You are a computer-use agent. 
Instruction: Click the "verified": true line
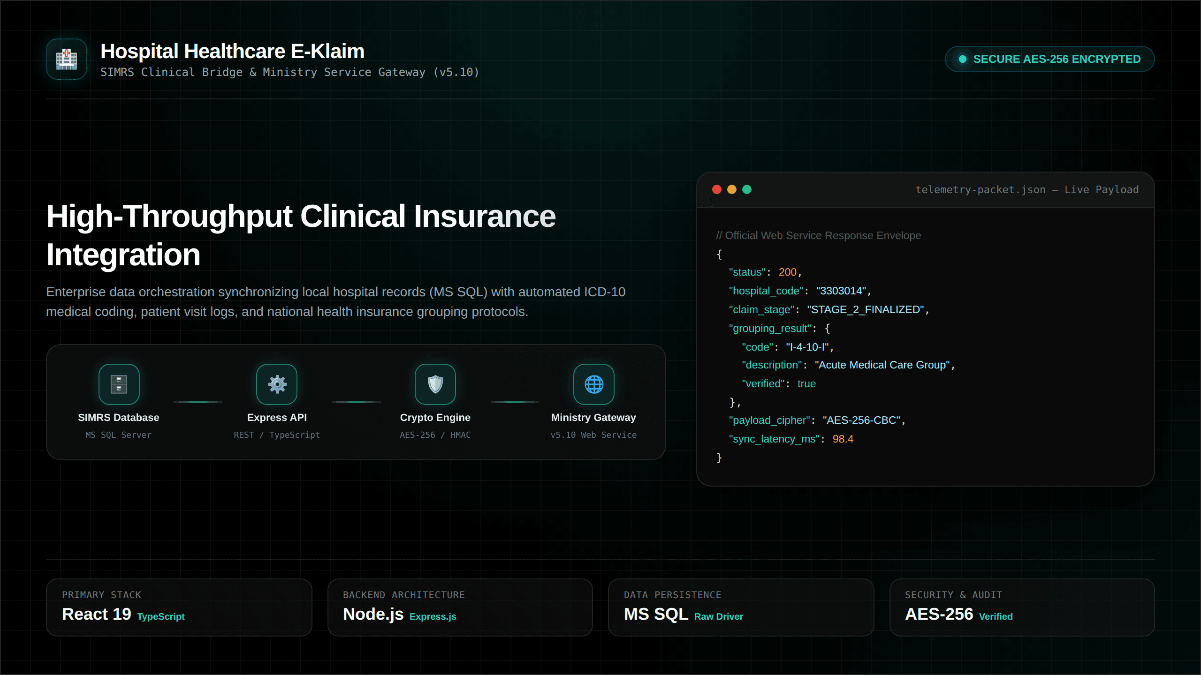tap(779, 383)
